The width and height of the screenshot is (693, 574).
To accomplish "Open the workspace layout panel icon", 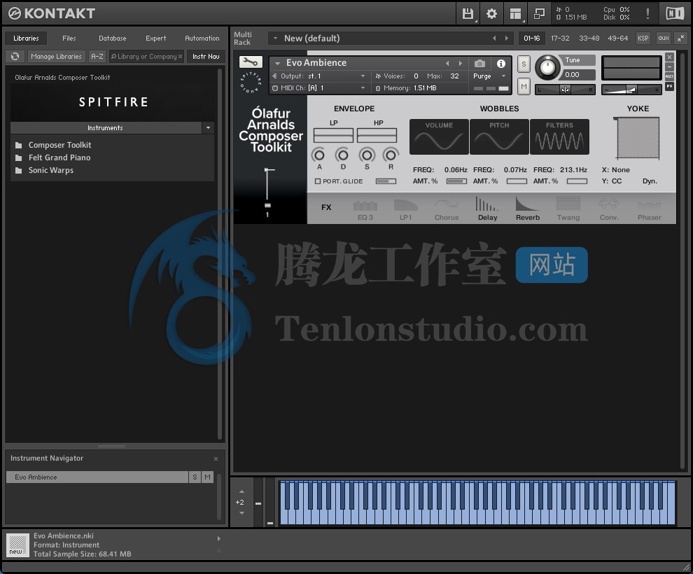I will click(515, 14).
